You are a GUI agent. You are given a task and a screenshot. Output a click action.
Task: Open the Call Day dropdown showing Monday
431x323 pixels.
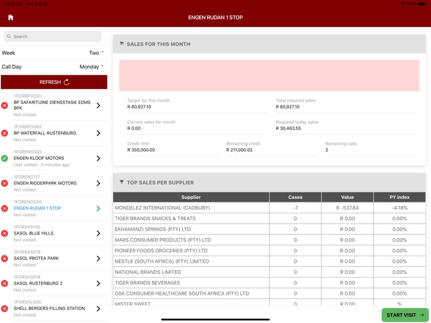pos(91,67)
